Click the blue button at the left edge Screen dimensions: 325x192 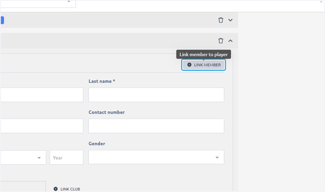pyautogui.click(x=2, y=20)
